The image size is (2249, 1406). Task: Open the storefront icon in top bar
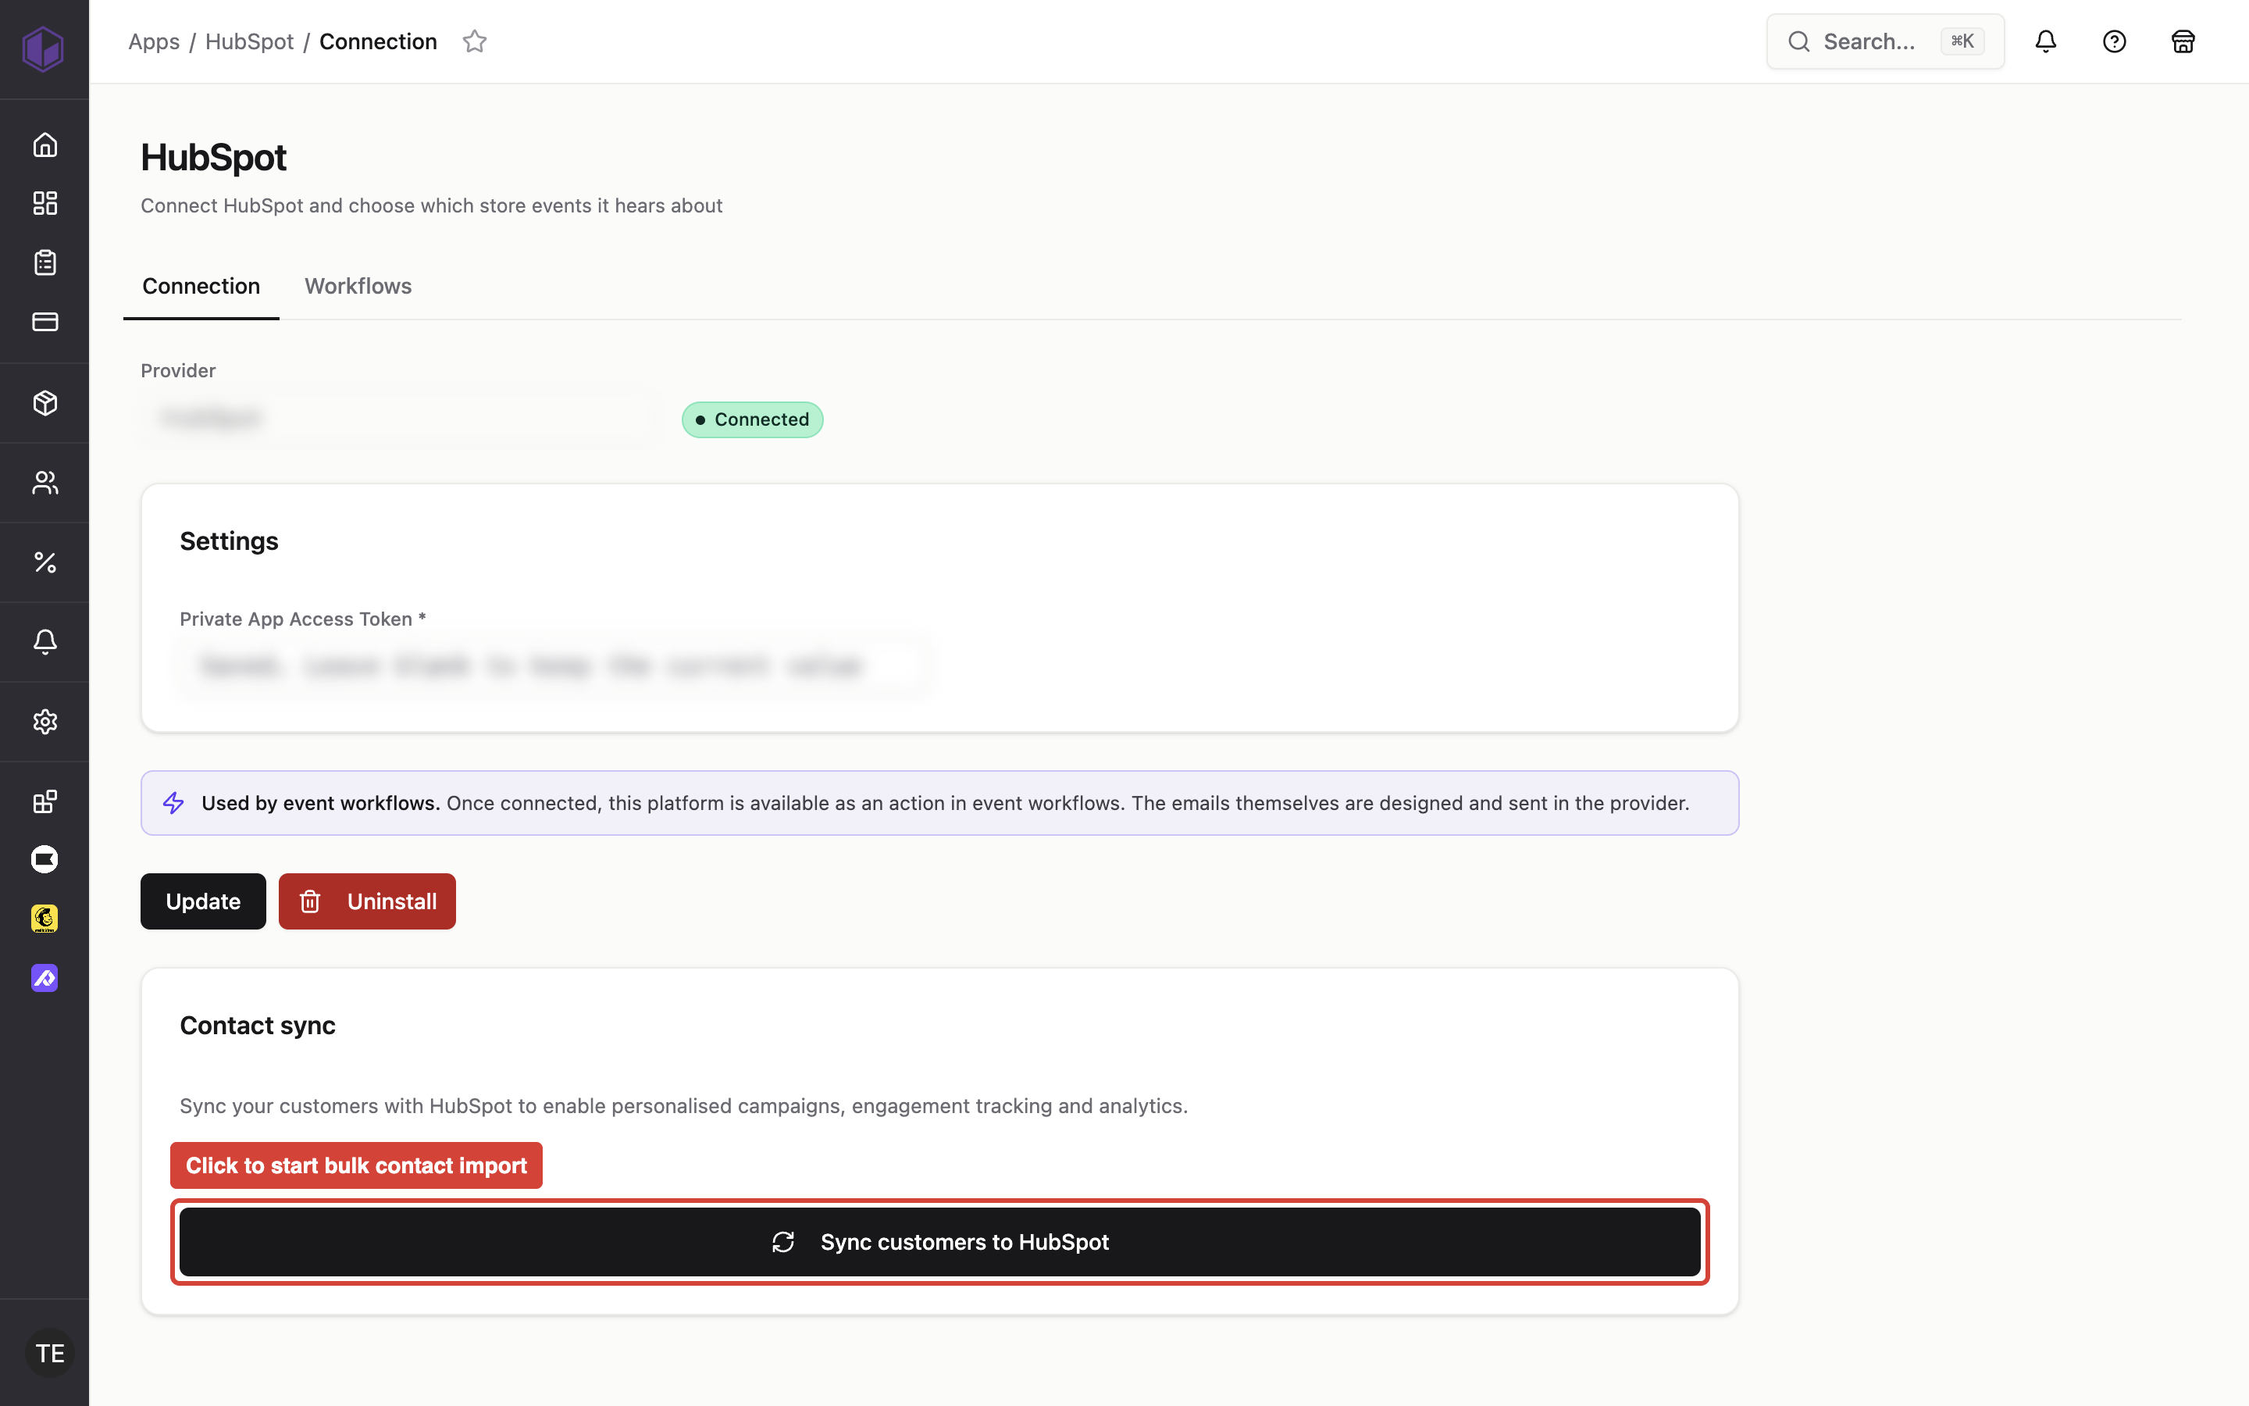coord(2183,41)
